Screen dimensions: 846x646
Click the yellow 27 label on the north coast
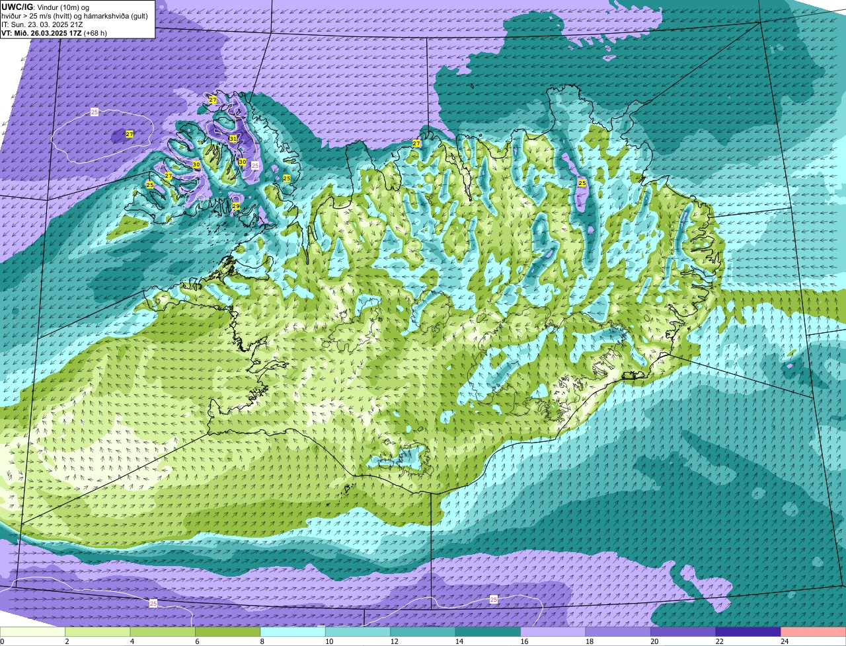tap(416, 143)
